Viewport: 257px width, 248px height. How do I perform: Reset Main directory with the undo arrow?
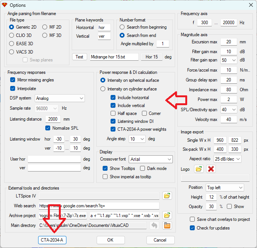[154, 225]
